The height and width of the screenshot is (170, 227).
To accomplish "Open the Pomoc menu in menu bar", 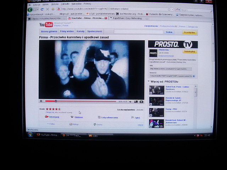I will 87,4.
